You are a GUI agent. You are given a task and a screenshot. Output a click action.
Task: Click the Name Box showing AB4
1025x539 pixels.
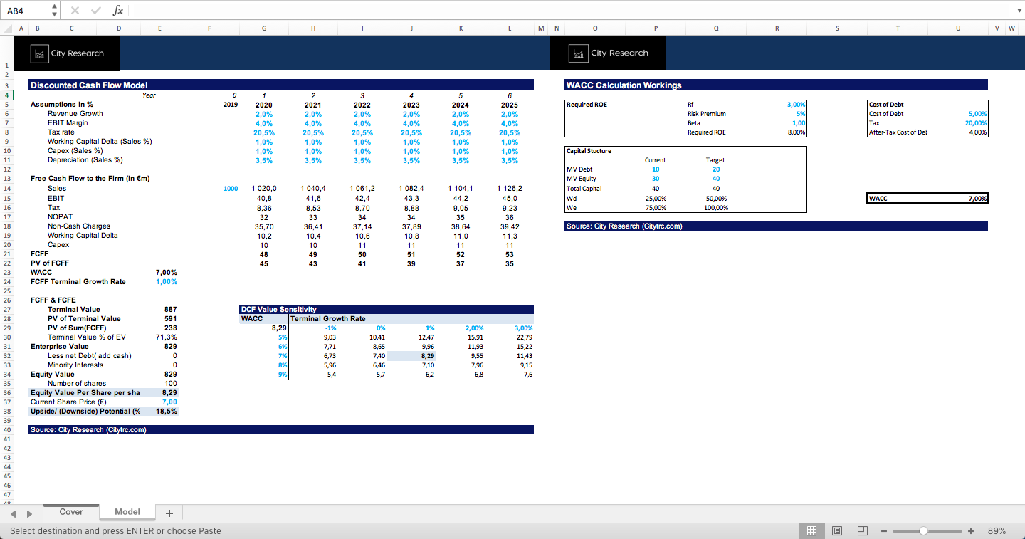click(26, 10)
